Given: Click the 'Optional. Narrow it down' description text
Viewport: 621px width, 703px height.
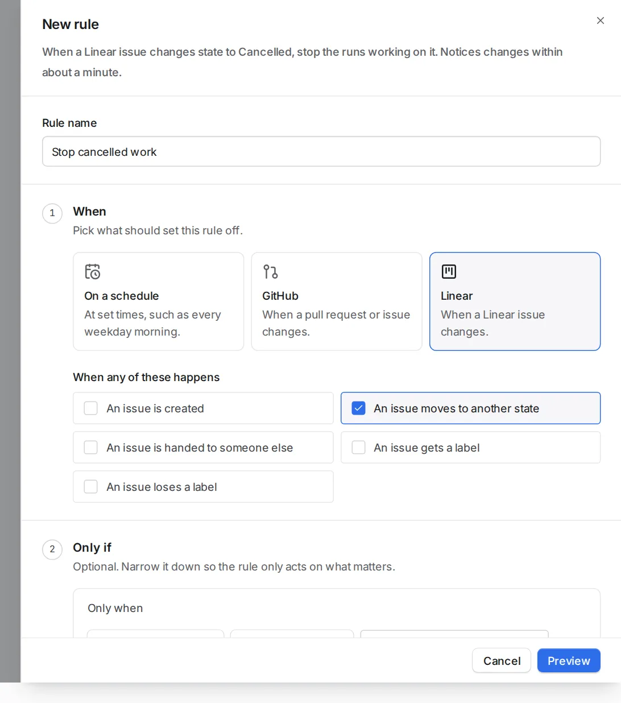Looking at the screenshot, I should [234, 566].
